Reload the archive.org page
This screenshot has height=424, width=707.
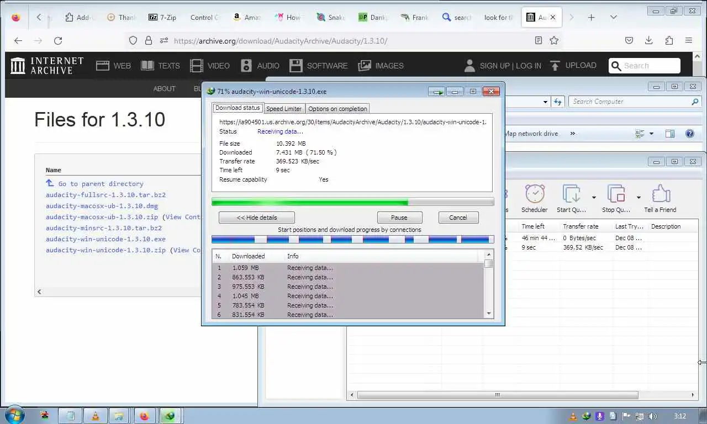58,40
